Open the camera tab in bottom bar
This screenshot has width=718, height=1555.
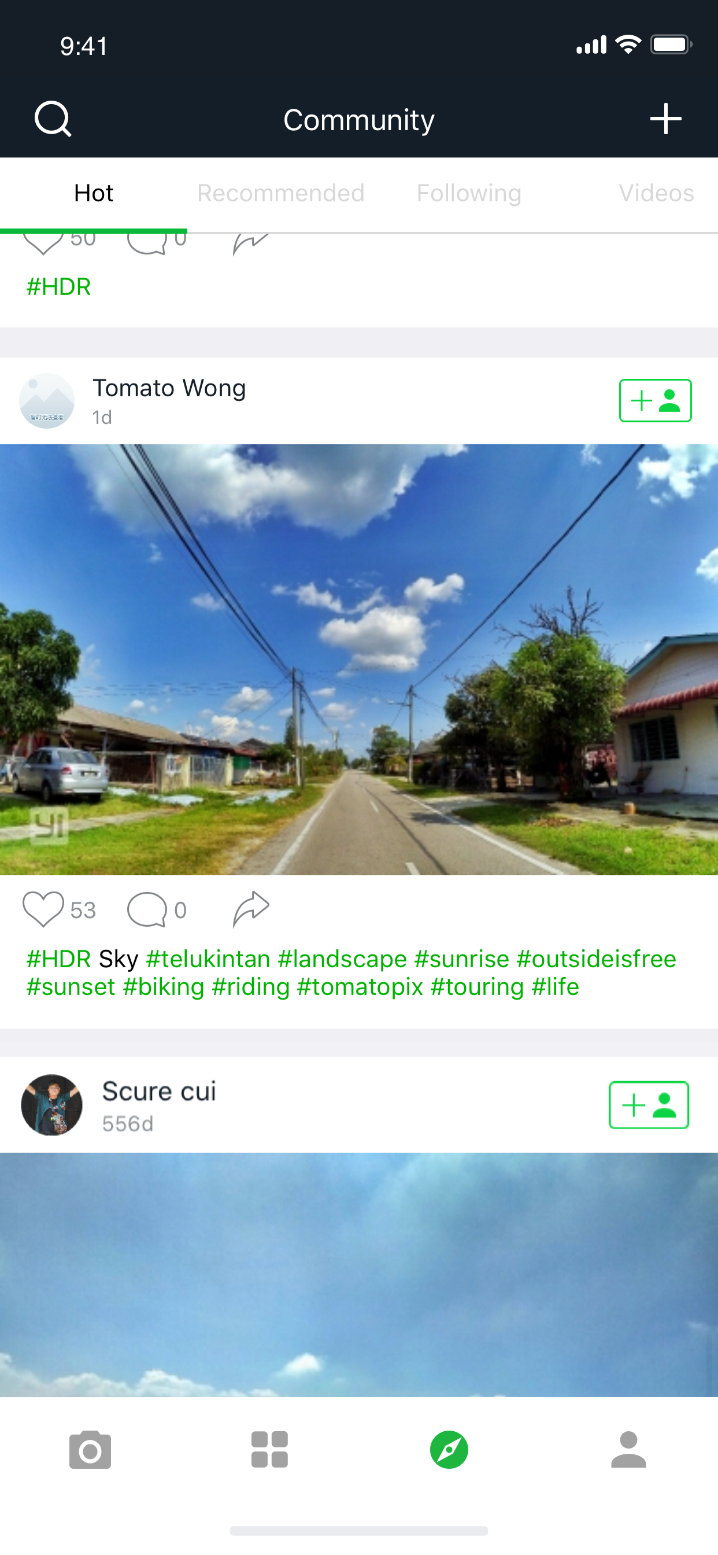coord(90,1449)
